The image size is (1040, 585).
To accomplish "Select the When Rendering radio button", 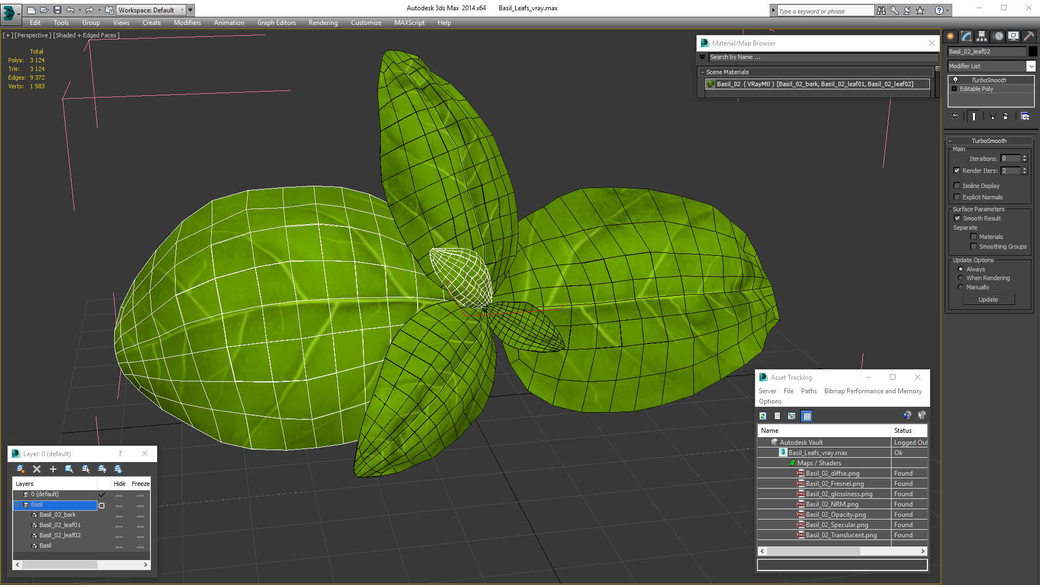I will tap(960, 278).
